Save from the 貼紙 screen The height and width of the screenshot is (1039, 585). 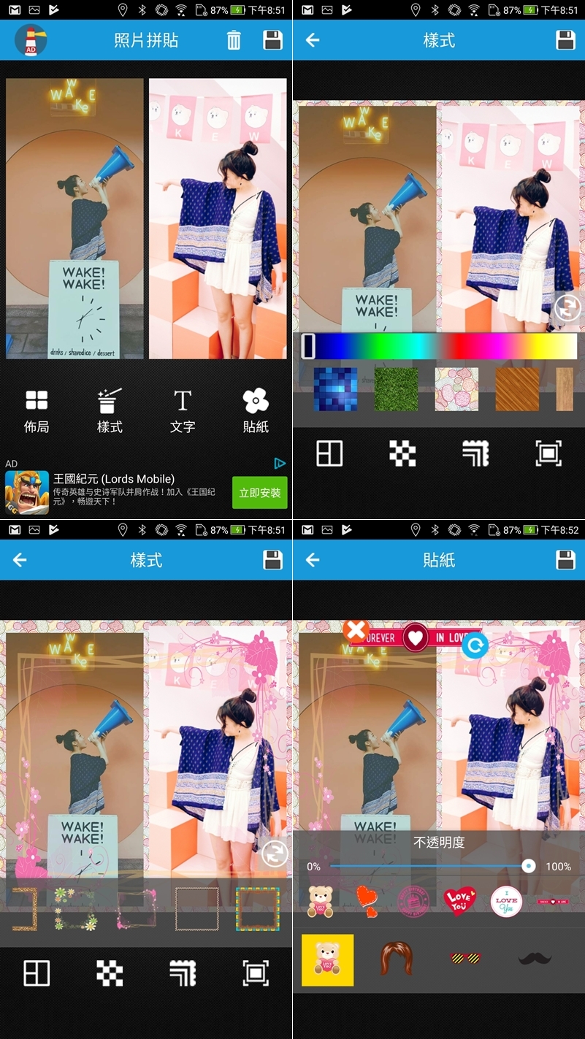[566, 560]
